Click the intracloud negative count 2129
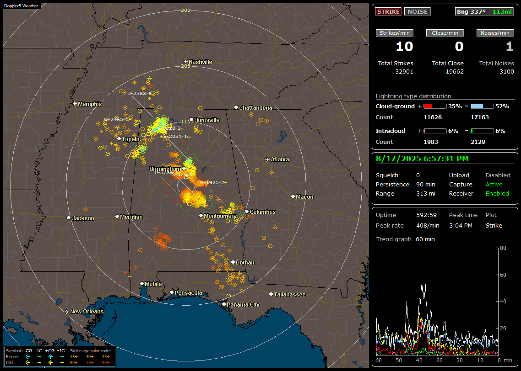Viewport: 521px width, 371px height. click(x=478, y=142)
